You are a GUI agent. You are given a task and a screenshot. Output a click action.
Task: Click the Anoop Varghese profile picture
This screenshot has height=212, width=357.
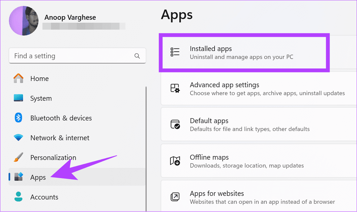tap(24, 20)
